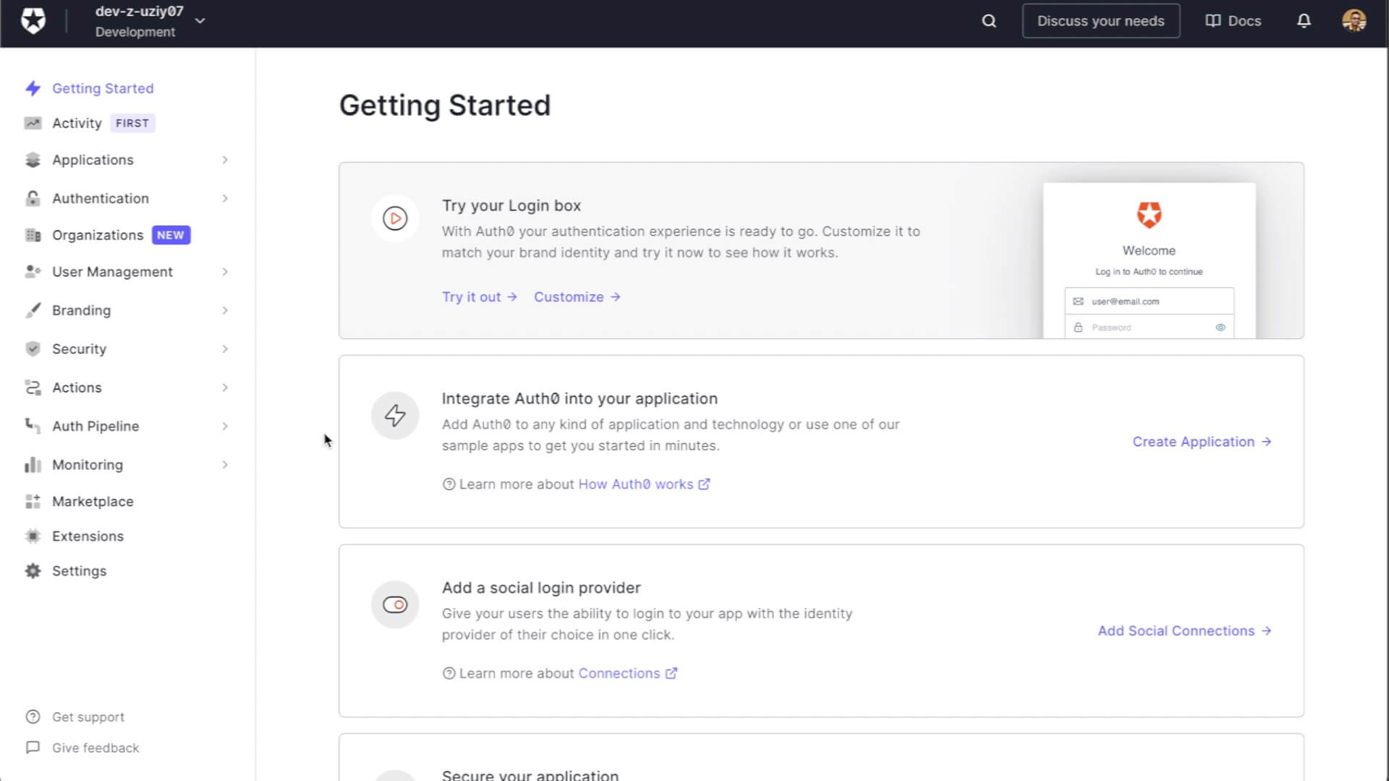Click the Auth0 shield logo
1389x781 pixels.
tap(33, 20)
